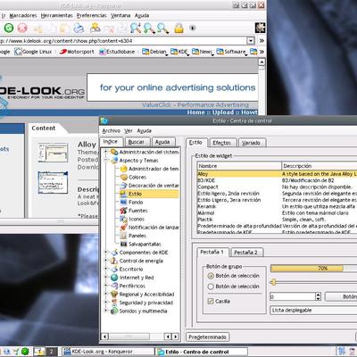The height and width of the screenshot is (357, 357).
Task: Switch to the Buscar tab
Action: [x=137, y=142]
